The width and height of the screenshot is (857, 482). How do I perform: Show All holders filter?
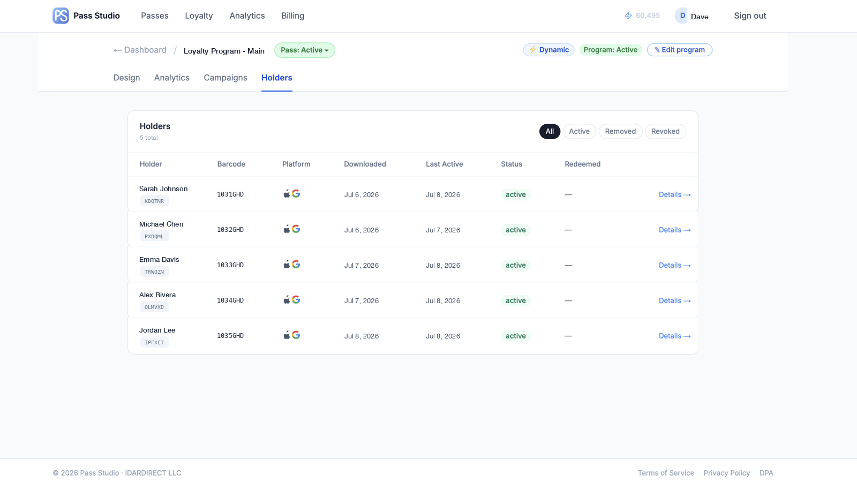[550, 132]
